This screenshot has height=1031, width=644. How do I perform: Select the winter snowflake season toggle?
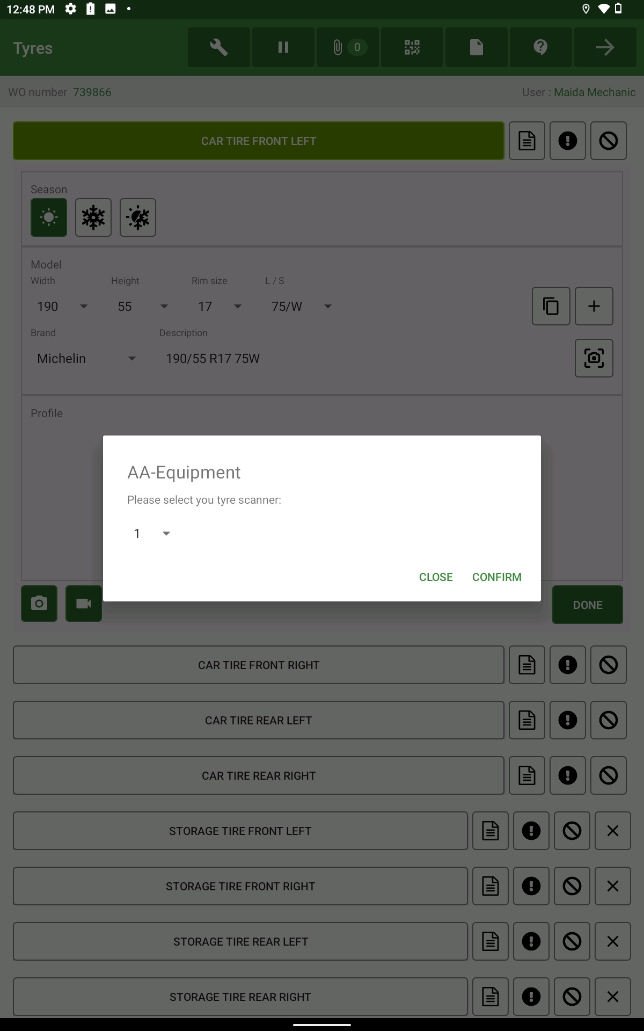pyautogui.click(x=93, y=217)
